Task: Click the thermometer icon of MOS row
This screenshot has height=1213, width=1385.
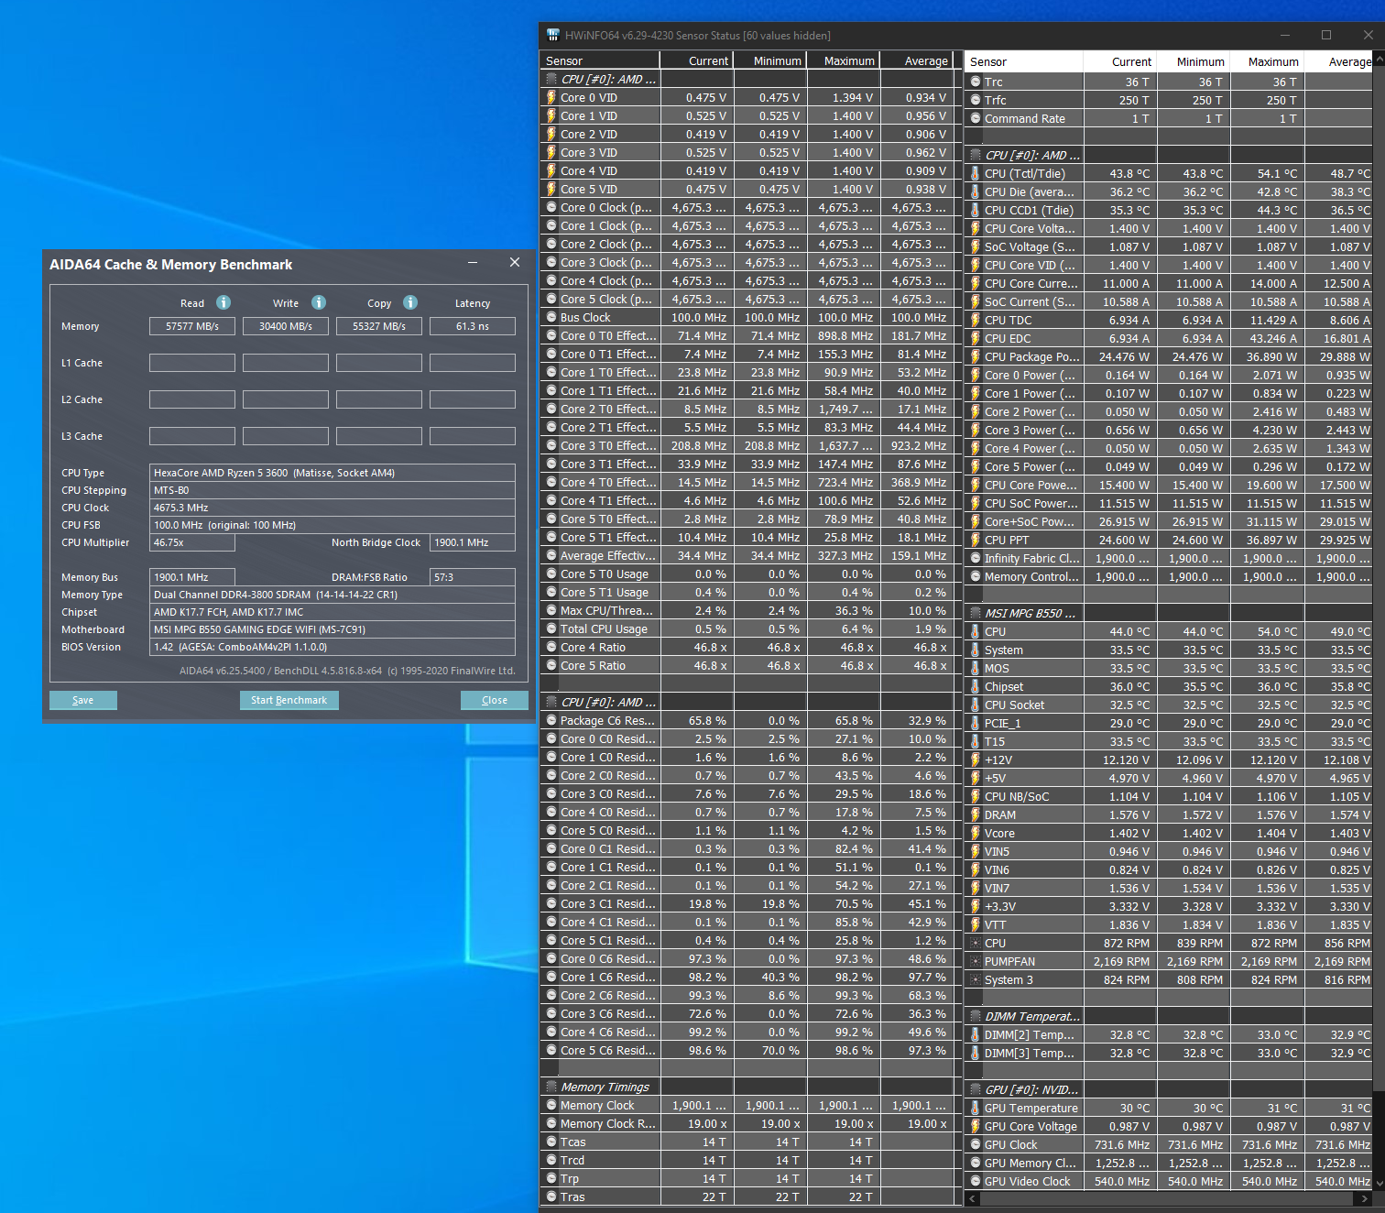Action: pos(976,668)
